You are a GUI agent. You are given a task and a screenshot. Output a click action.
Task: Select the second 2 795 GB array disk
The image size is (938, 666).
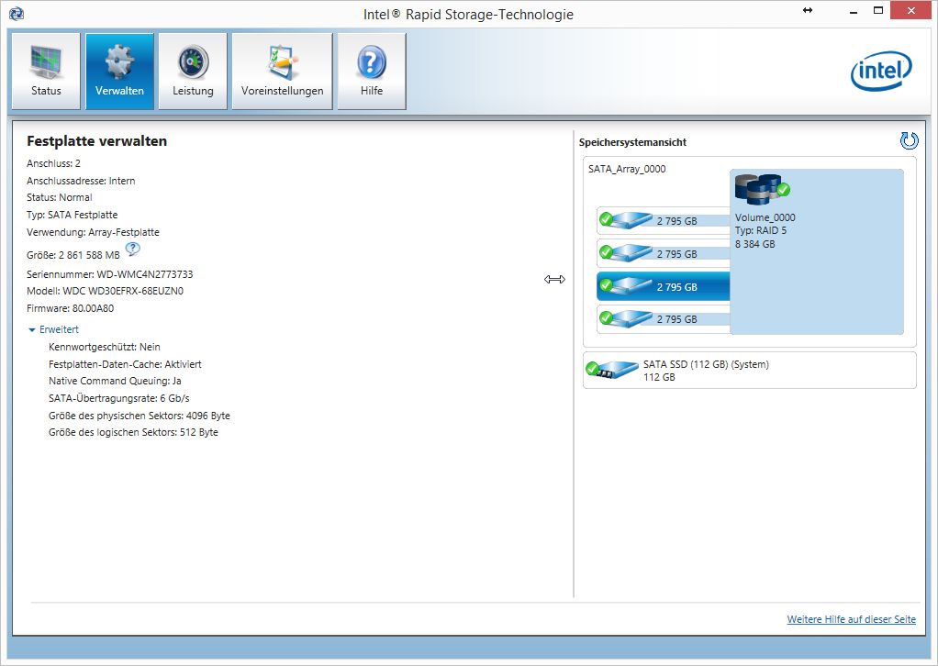[664, 253]
